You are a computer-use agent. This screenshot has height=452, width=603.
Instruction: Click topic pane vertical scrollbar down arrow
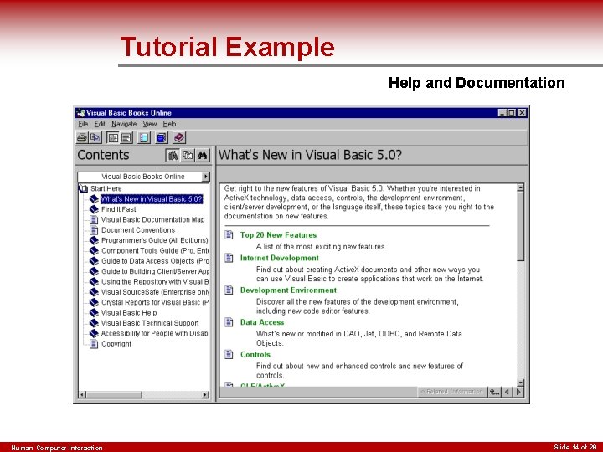pyautogui.click(x=520, y=383)
